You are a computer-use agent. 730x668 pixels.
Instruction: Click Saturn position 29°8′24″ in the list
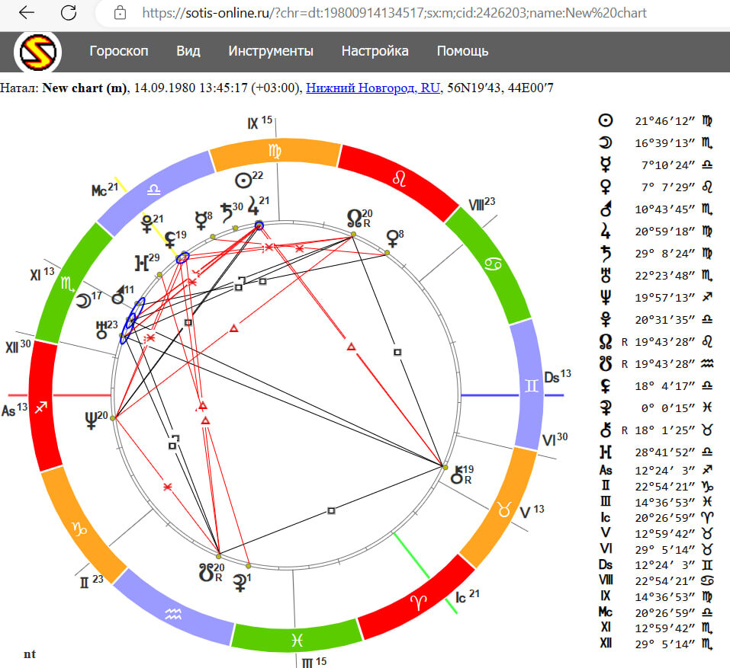(665, 254)
